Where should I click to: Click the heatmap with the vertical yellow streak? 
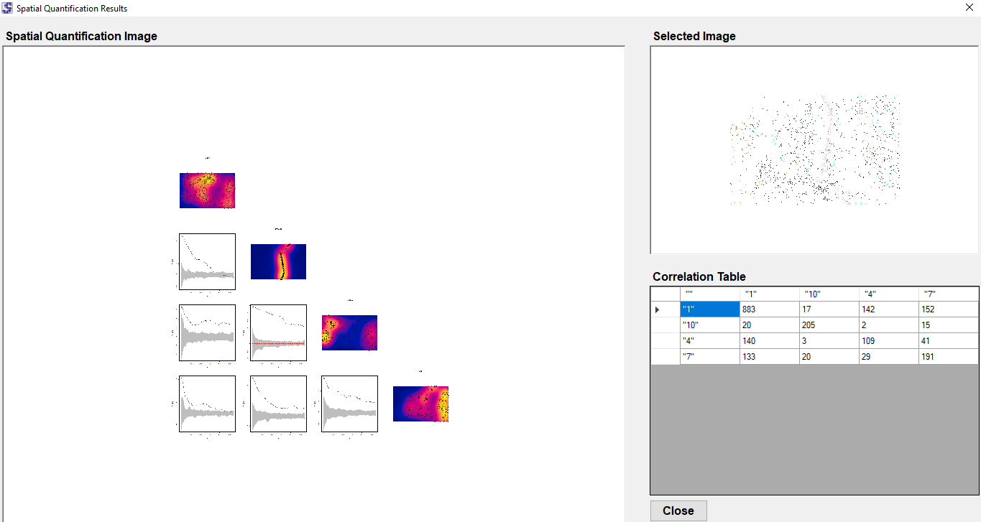(x=278, y=262)
